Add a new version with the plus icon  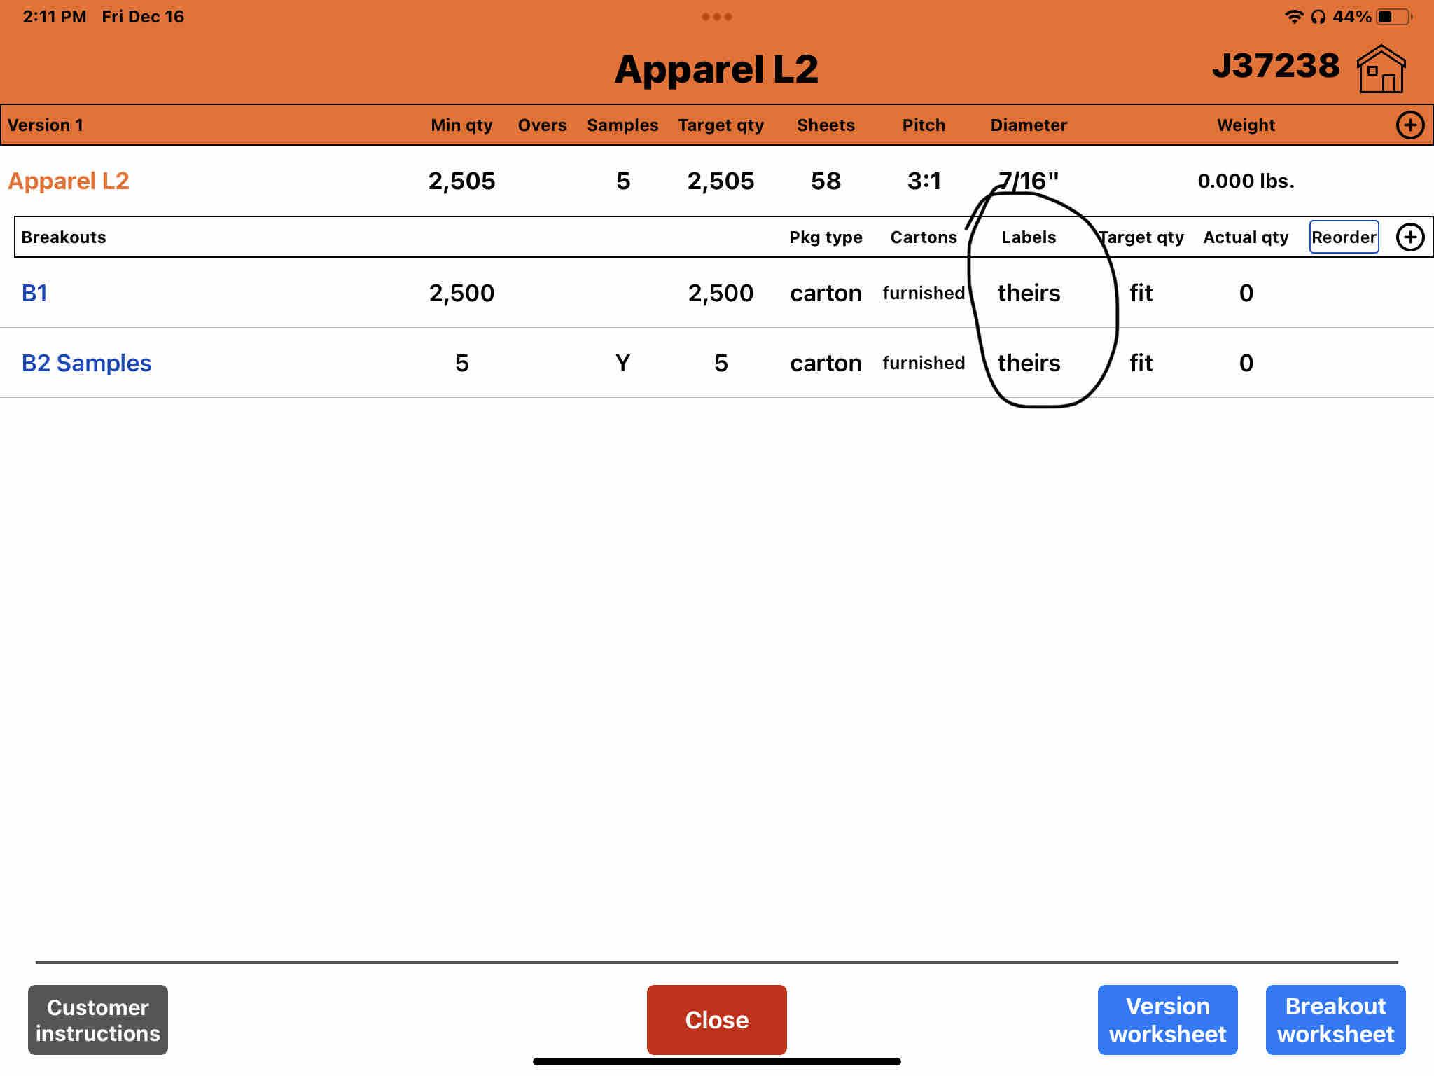[x=1409, y=125]
